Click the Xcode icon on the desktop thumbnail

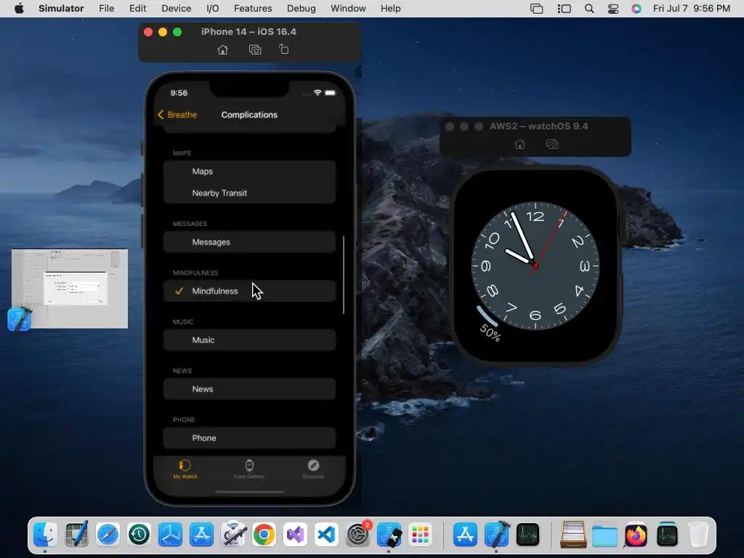pyautogui.click(x=20, y=318)
